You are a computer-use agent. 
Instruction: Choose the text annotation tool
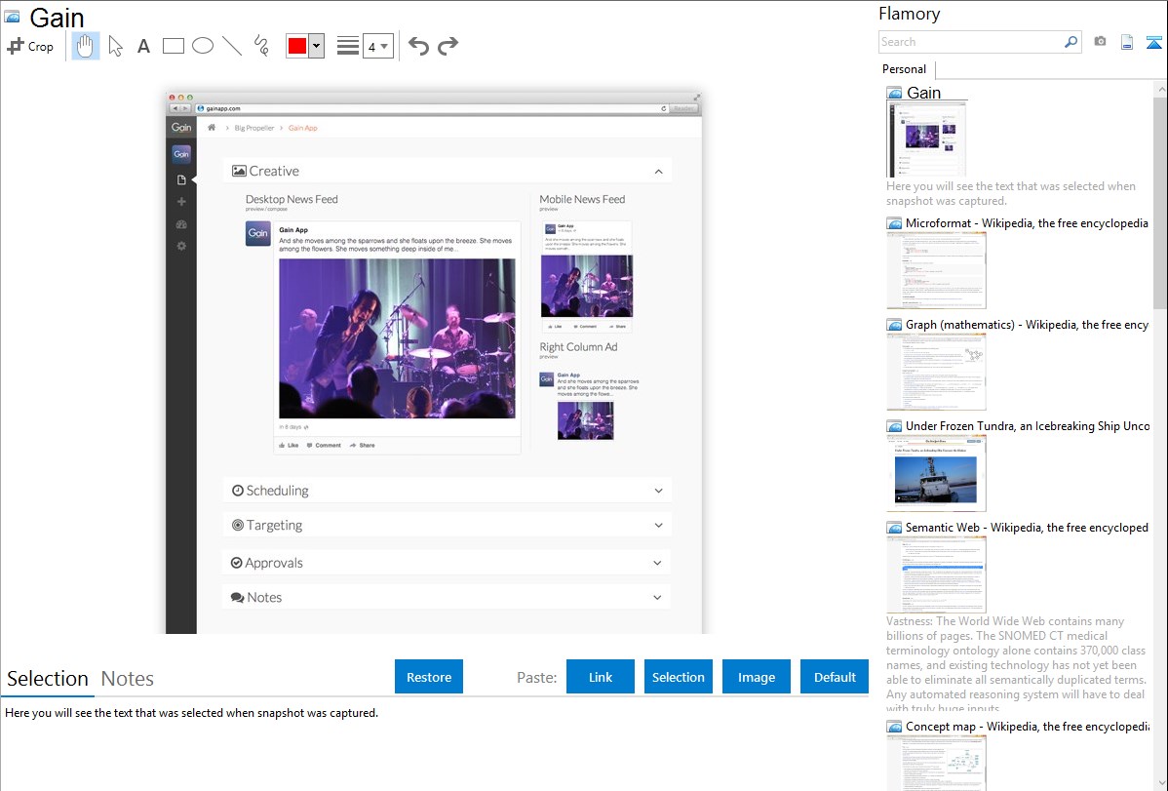pyautogui.click(x=143, y=46)
